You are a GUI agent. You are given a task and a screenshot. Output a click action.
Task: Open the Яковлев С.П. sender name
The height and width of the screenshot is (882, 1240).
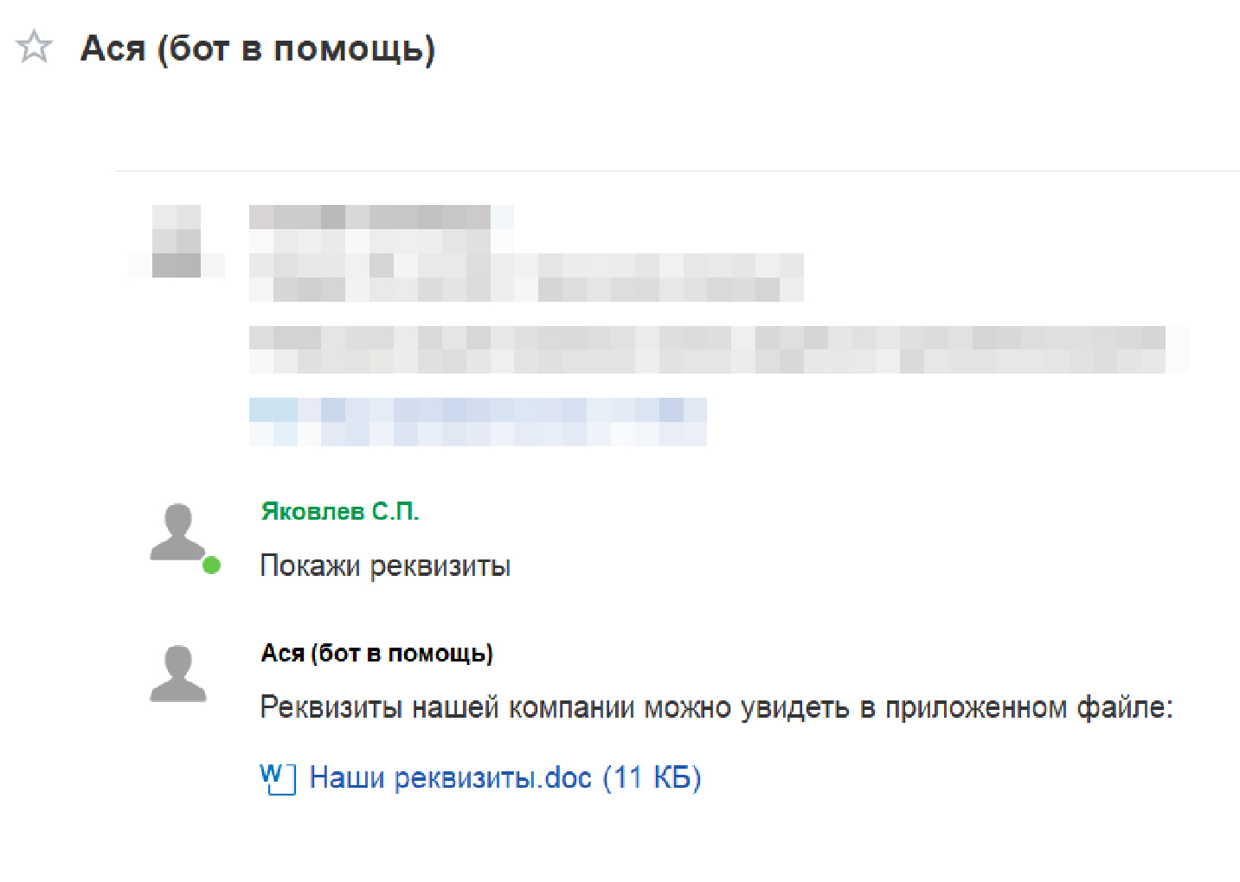[340, 512]
